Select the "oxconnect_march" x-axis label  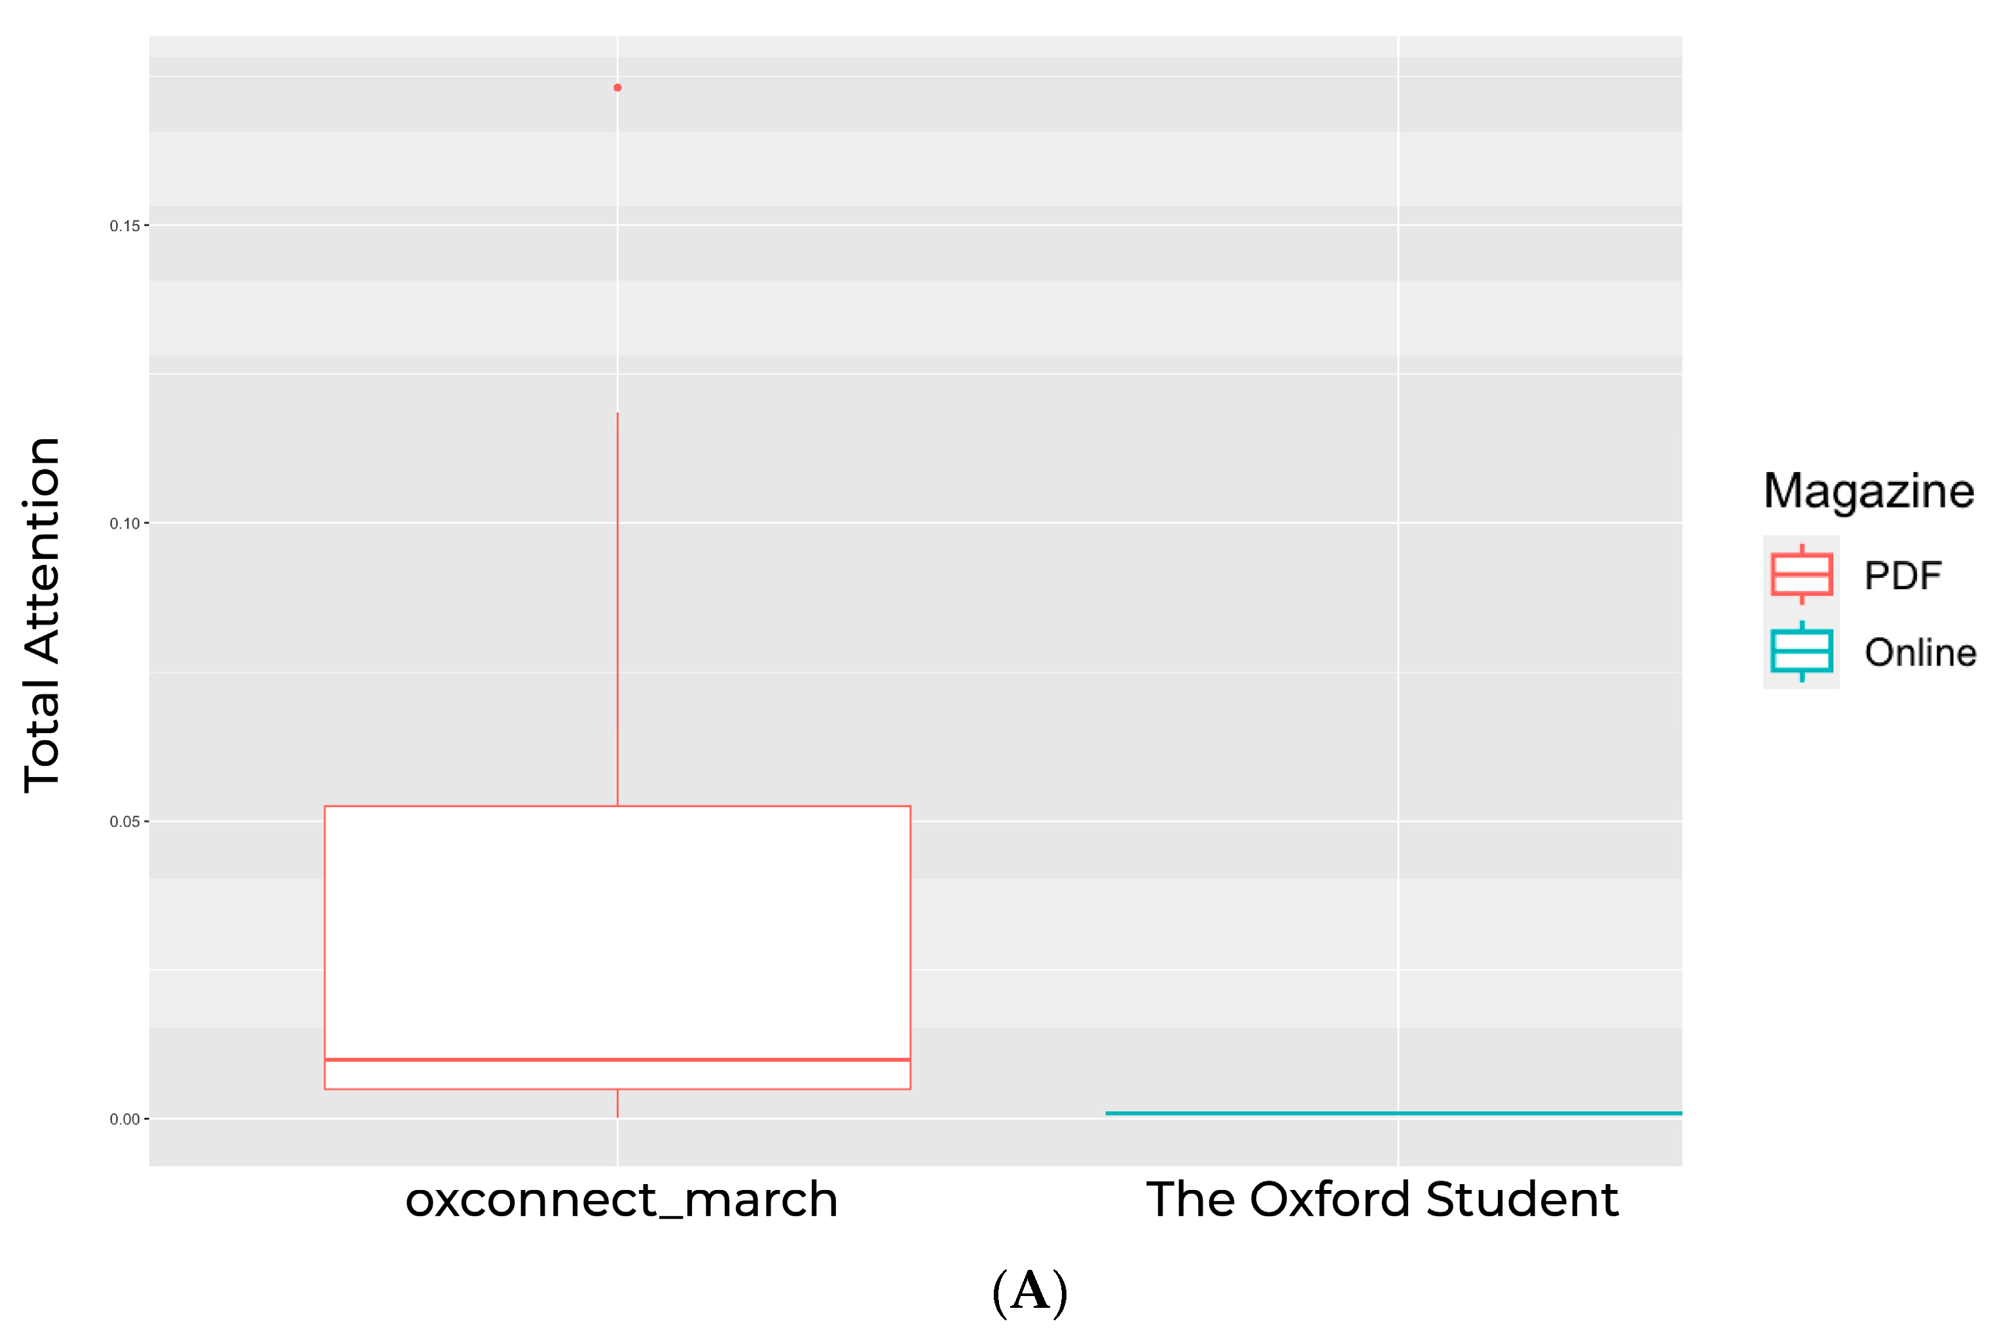[x=621, y=1200]
